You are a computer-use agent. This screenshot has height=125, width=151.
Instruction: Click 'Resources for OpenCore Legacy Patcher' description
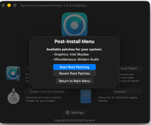pos(118,99)
